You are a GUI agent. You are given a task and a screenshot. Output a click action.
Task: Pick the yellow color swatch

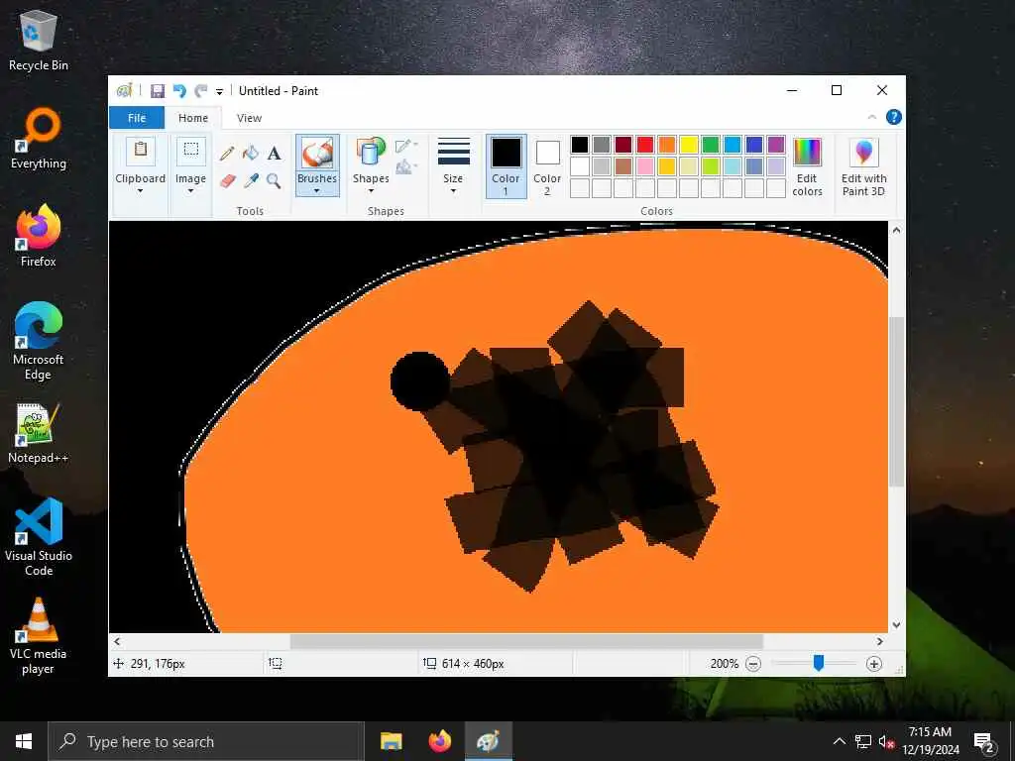[x=689, y=145]
